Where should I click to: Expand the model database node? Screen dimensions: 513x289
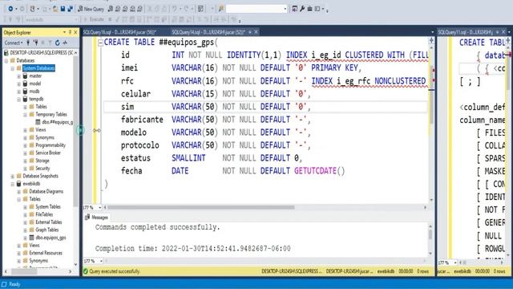tap(19, 83)
